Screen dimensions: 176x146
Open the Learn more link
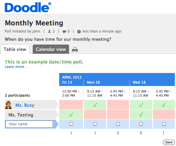pyautogui.click(x=16, y=67)
